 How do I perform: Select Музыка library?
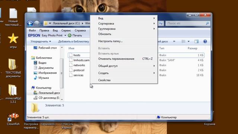(44, 78)
